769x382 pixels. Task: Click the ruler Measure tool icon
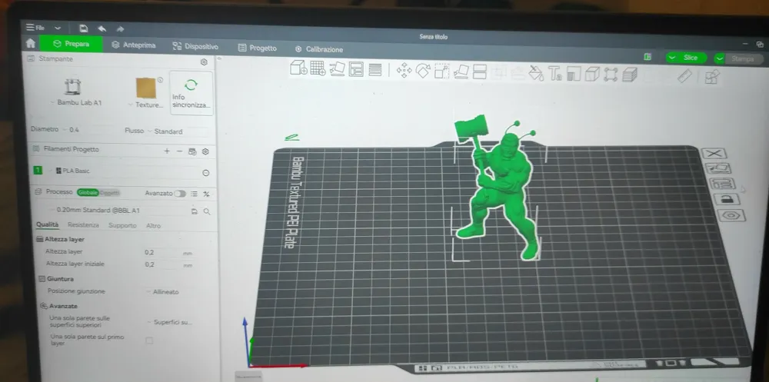pos(684,75)
